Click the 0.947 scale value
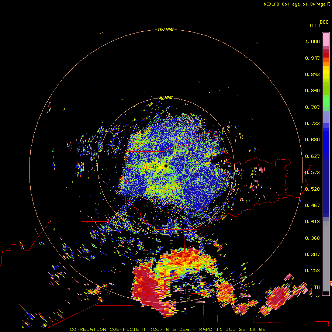 pyautogui.click(x=312, y=58)
